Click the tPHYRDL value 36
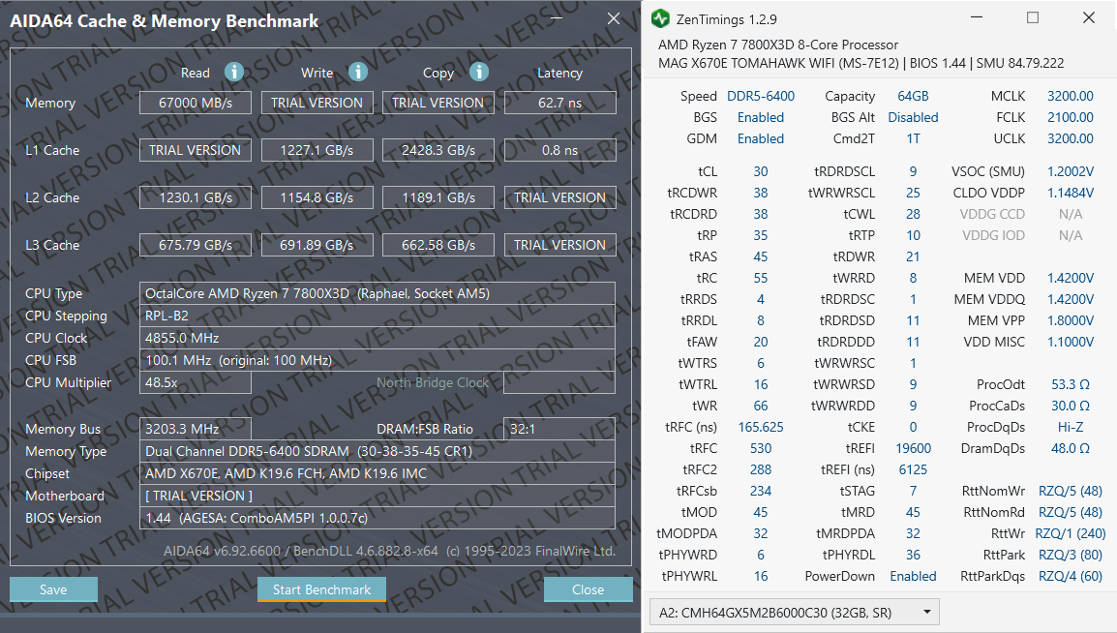Screen dimensions: 1117x633 click(914, 555)
